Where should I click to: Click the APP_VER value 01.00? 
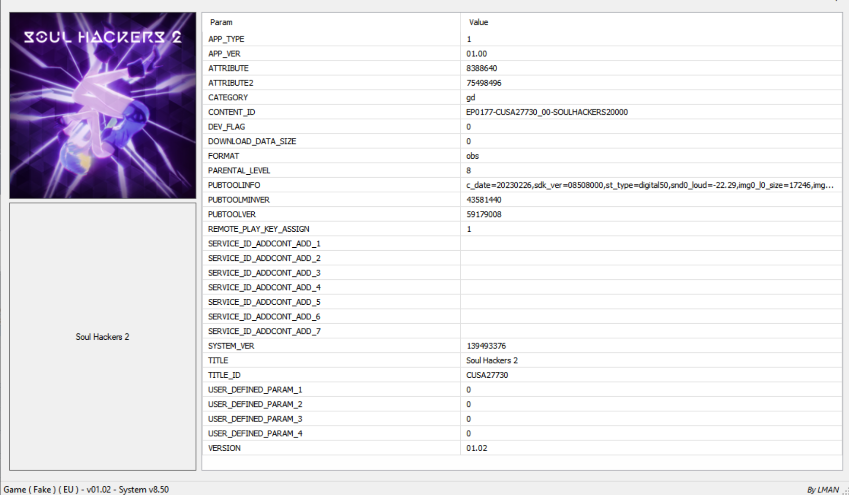(476, 54)
